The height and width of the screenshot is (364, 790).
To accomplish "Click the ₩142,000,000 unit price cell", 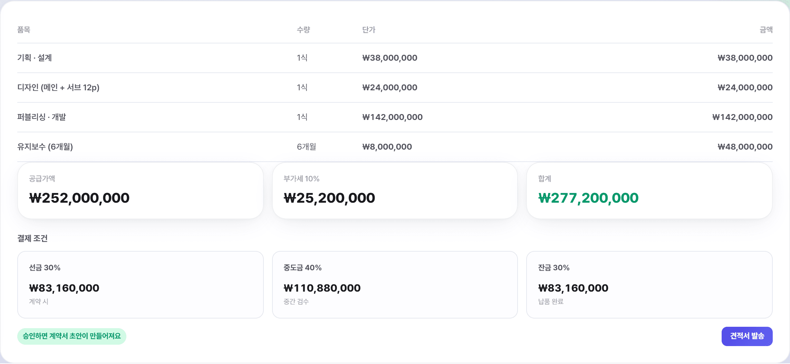I will [x=393, y=117].
